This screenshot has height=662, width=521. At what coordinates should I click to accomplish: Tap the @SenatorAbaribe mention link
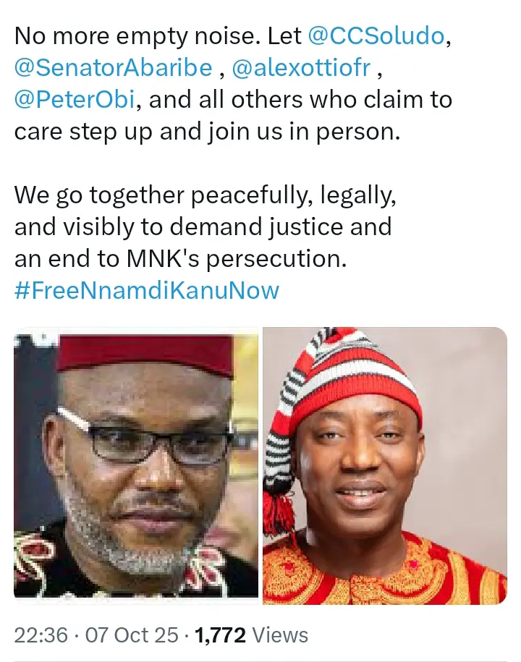tap(114, 67)
